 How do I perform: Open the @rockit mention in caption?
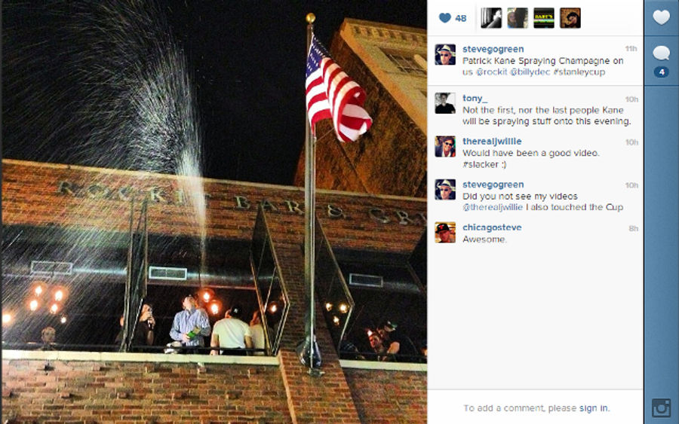pos(491,72)
